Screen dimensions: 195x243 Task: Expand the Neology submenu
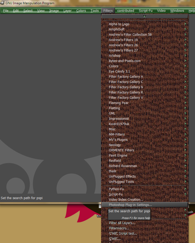point(145,145)
